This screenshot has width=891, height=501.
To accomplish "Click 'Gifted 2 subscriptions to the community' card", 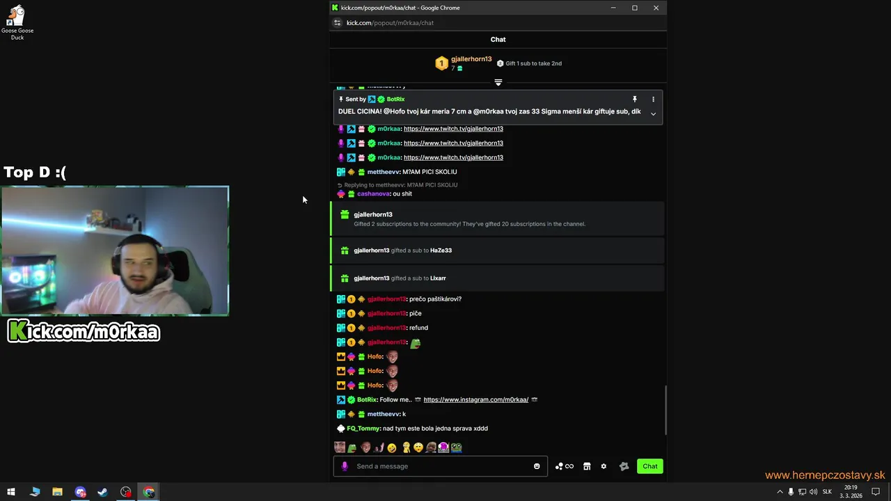I will [497, 218].
